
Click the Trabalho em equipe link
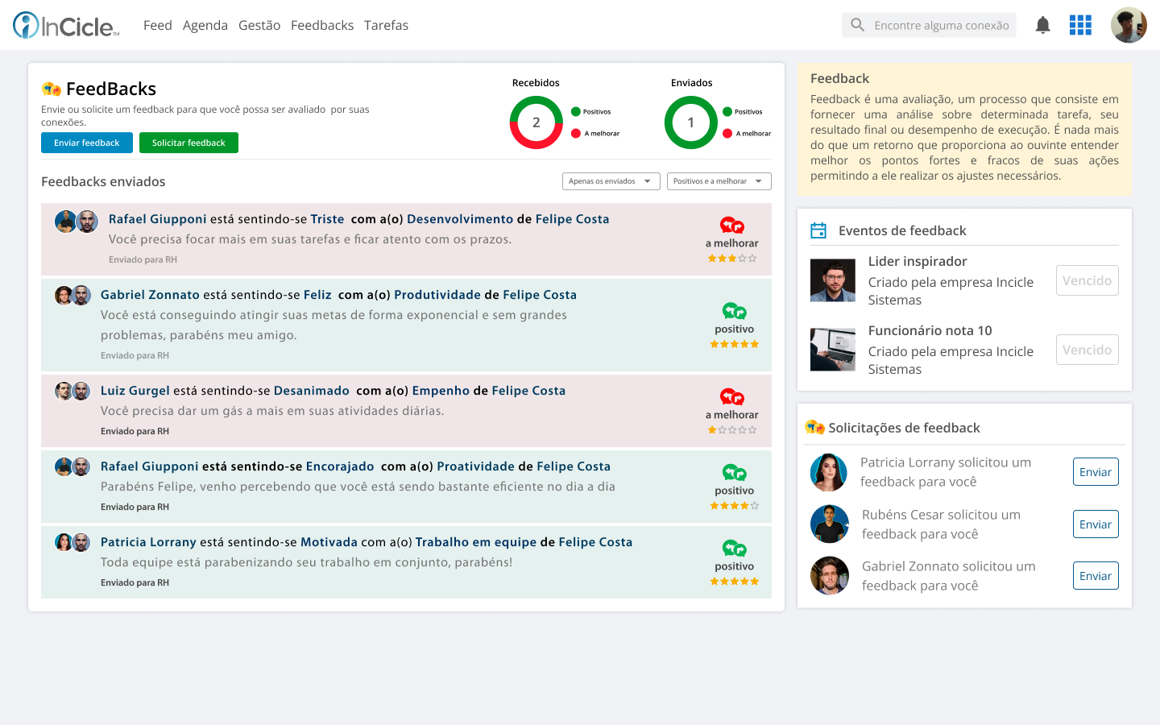[x=476, y=542]
